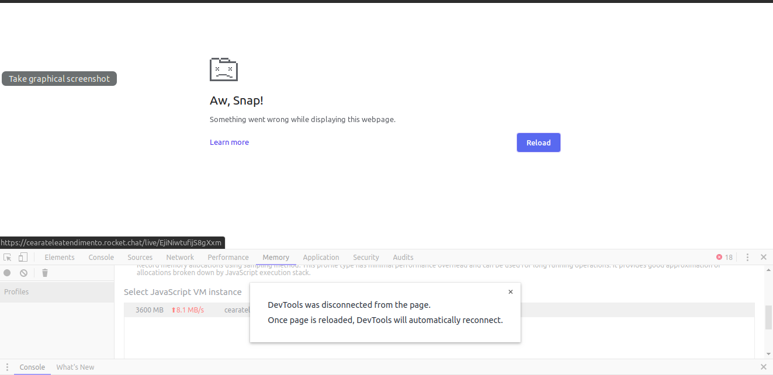773x375 pixels.
Task: Open the Learn more link
Action: (x=229, y=142)
